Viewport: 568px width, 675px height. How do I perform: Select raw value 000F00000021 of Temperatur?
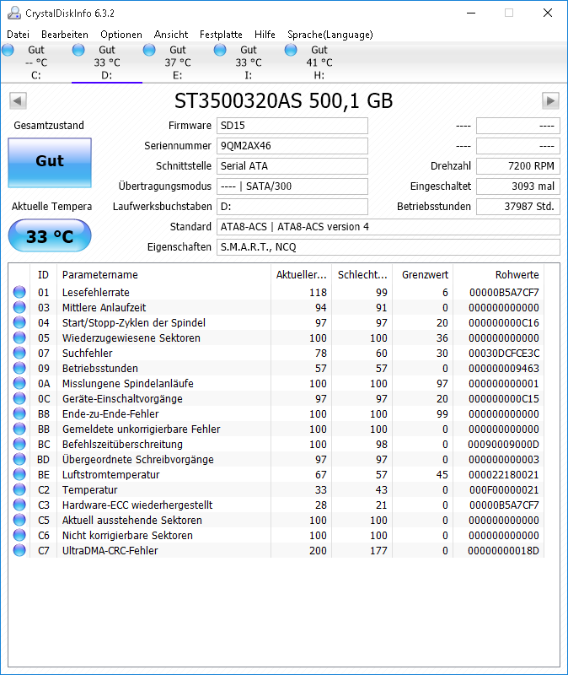pyautogui.click(x=504, y=490)
